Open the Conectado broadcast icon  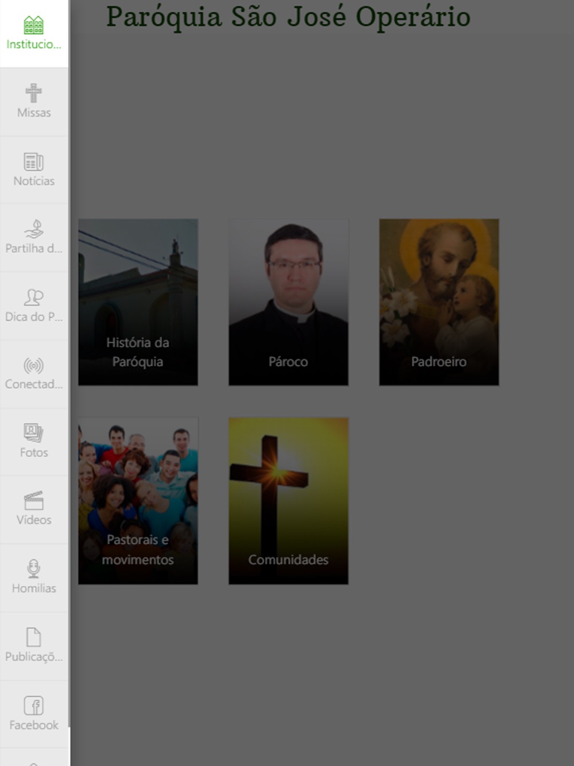pos(33,366)
